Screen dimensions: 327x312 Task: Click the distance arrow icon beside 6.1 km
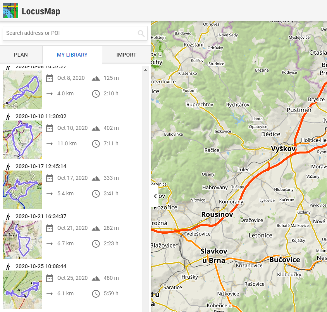click(x=50, y=294)
